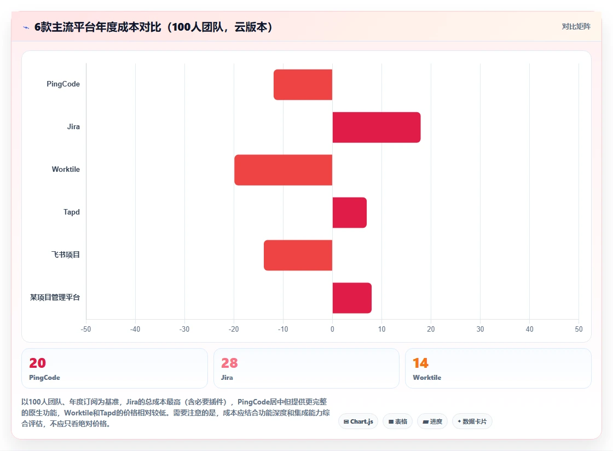Screen dimensions: 613x451
Task: Click the 0 tick on the x-axis
Action: tap(332, 329)
